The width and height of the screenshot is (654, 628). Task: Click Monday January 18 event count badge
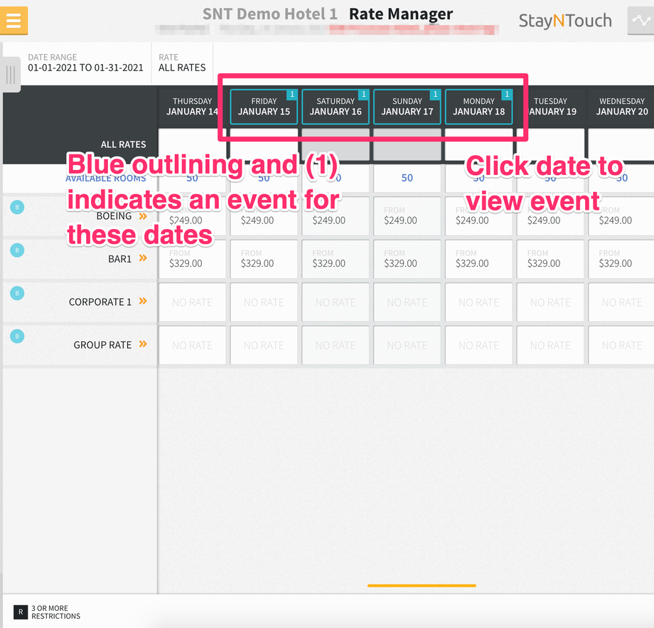point(507,95)
